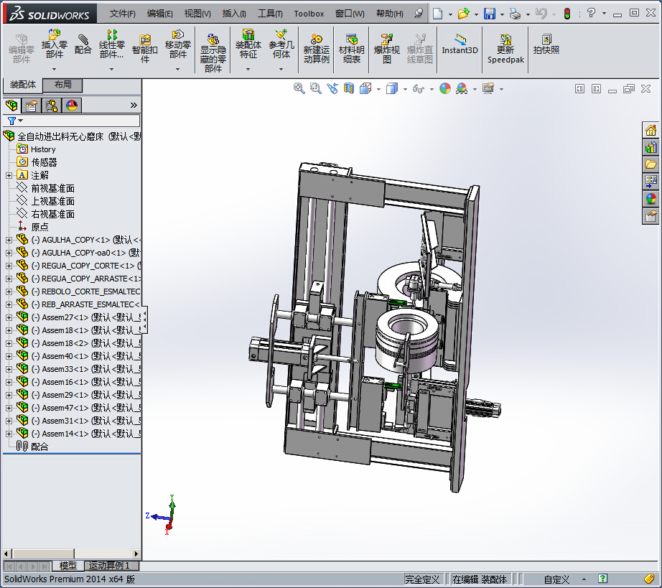Open the Toolbox menu
This screenshot has height=588, width=662.
coord(309,14)
